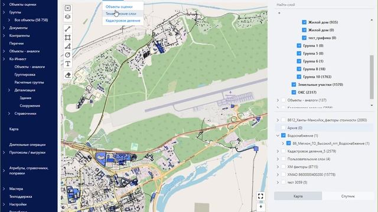Screen dimensions: 378x212
Task: Uncheck Земельные участки (1570) layer
Action: coord(294,85)
